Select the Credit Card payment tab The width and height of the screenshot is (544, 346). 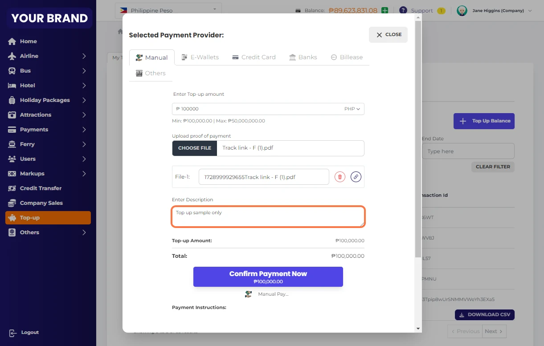[254, 57]
